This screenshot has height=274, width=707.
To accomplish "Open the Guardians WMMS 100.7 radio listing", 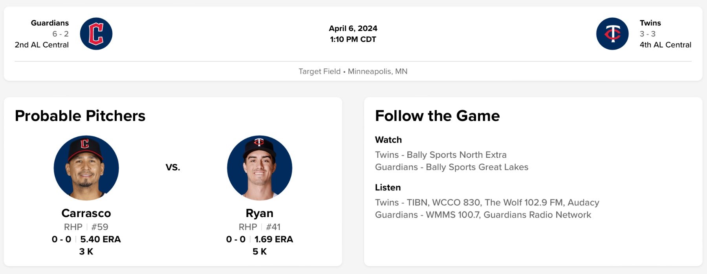I will pyautogui.click(x=483, y=215).
